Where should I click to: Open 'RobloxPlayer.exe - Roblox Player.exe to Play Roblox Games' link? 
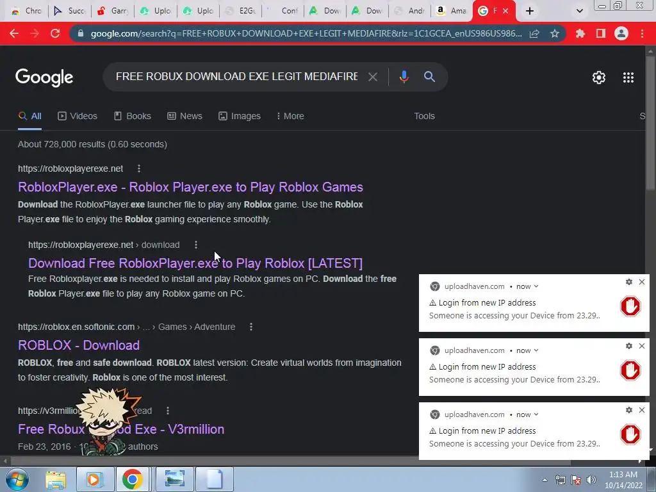pyautogui.click(x=190, y=187)
